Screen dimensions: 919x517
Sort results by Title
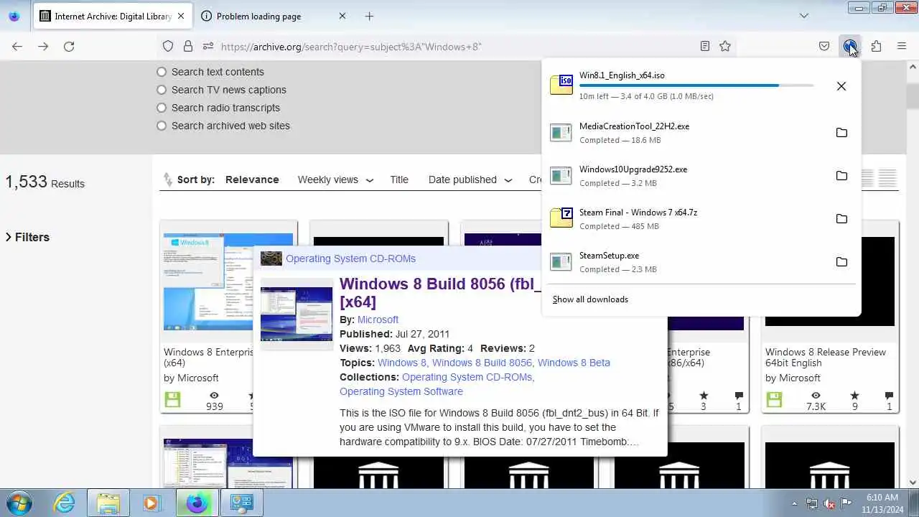click(x=399, y=180)
